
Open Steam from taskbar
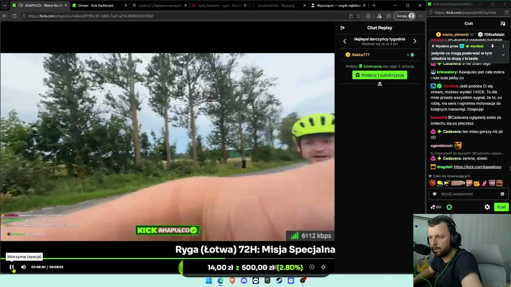(x=279, y=281)
